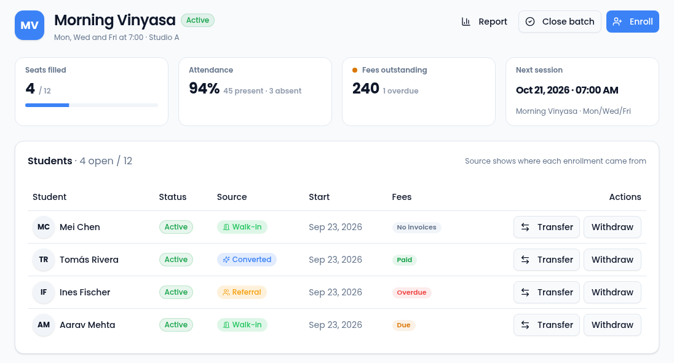The image size is (674, 363).
Task: Click the MV batch avatar logo
Action: coord(30,25)
